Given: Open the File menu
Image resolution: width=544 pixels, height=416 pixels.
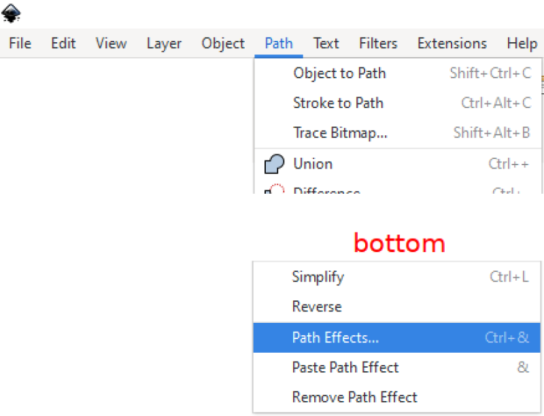Looking at the screenshot, I should pyautogui.click(x=20, y=44).
